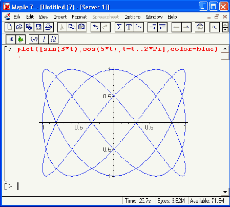Undo the last action with the undo arrow

click(96, 27)
